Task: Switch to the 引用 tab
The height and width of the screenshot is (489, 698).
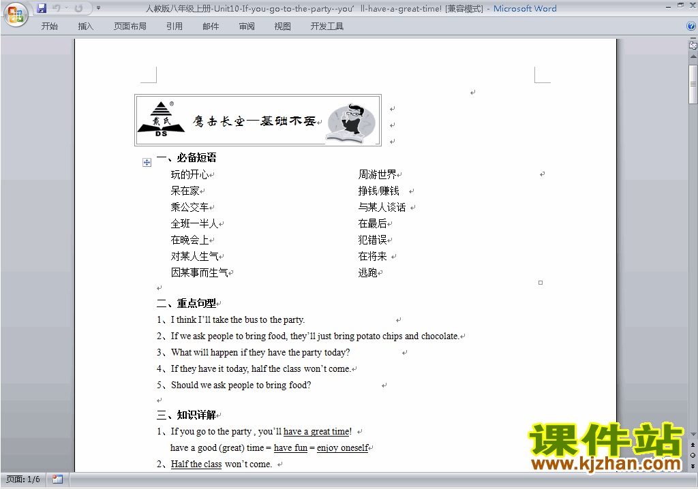Action: point(174,27)
